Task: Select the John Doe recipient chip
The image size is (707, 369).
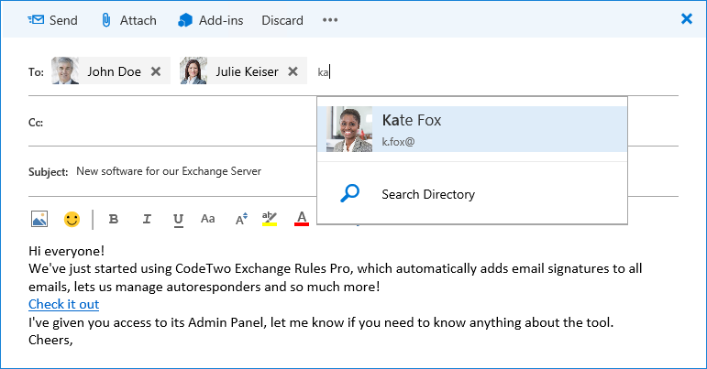Action: (x=111, y=71)
